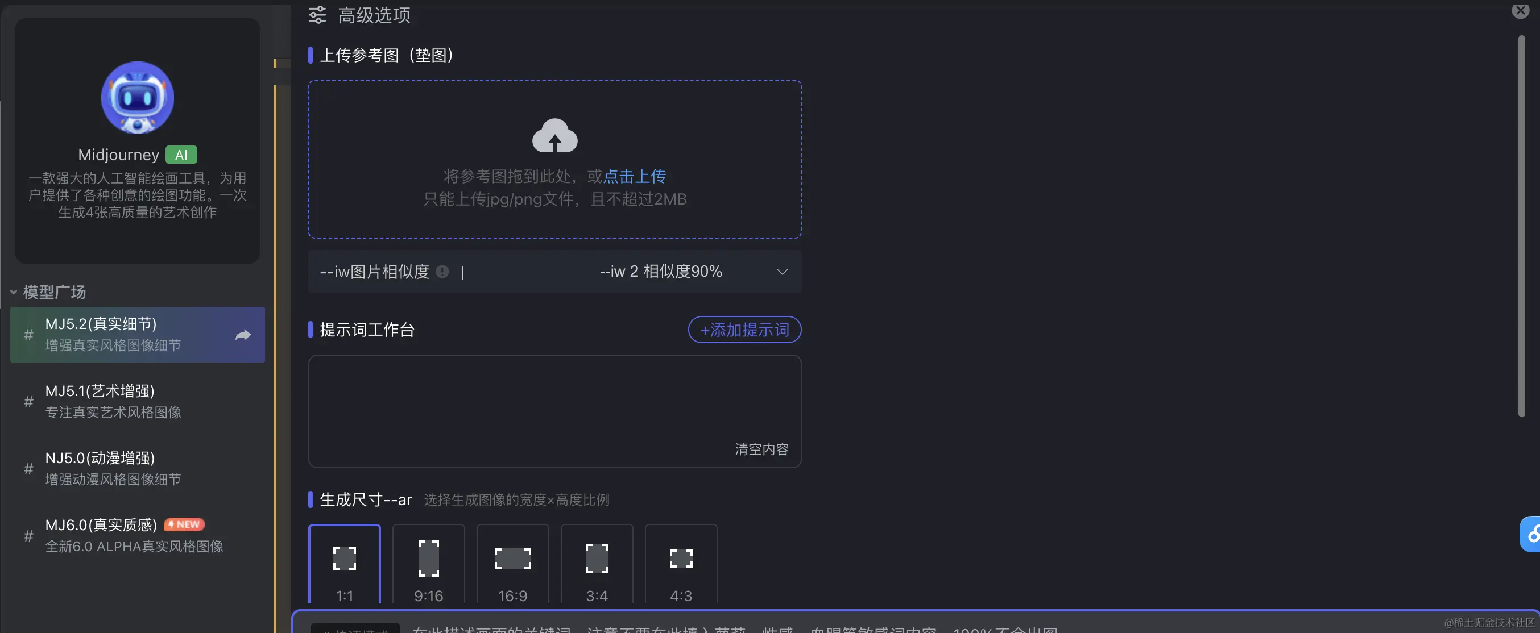Viewport: 1540px width, 633px height.
Task: Click the +添加提示词 button
Action: pyautogui.click(x=744, y=330)
